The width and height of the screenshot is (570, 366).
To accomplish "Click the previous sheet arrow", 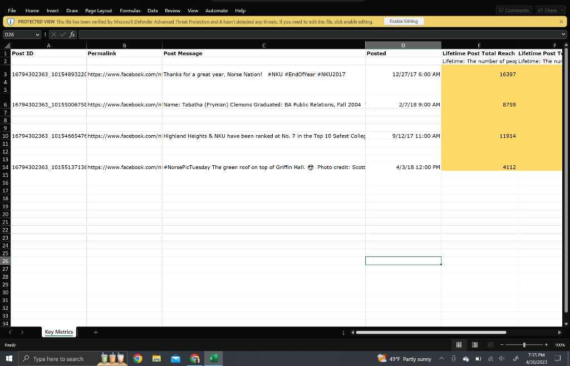I will click(10, 332).
